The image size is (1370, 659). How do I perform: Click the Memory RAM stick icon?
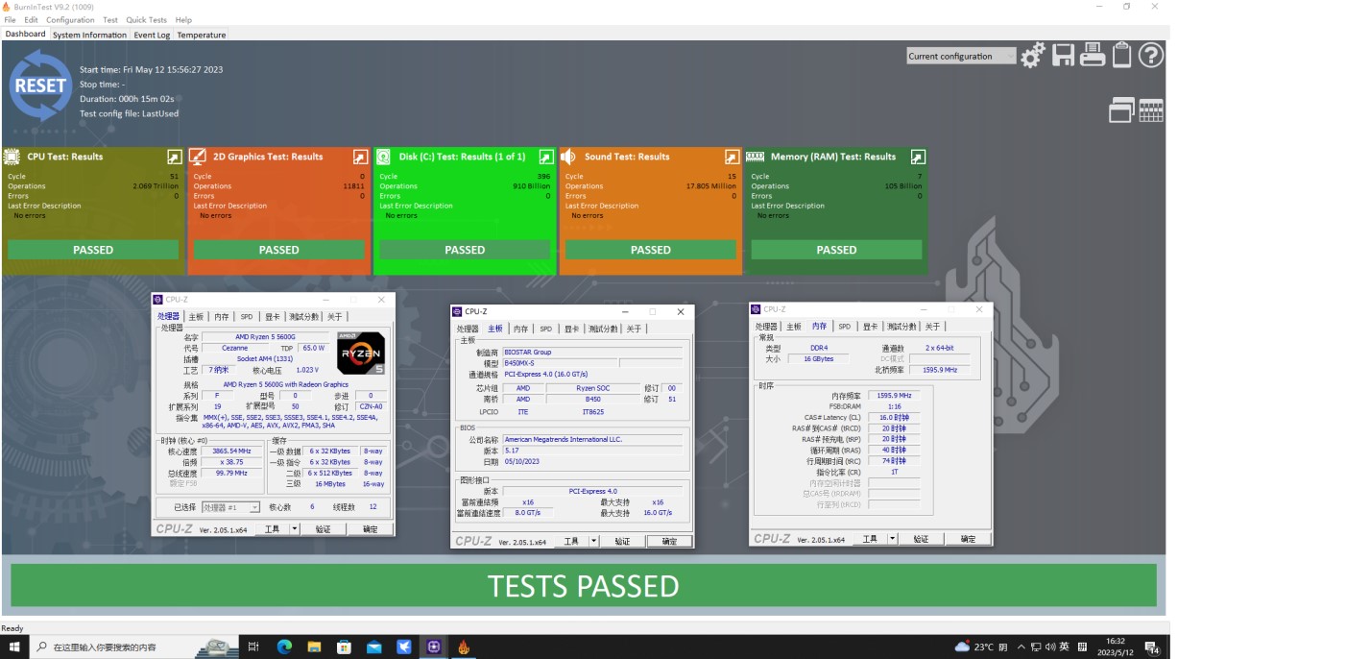click(x=756, y=157)
